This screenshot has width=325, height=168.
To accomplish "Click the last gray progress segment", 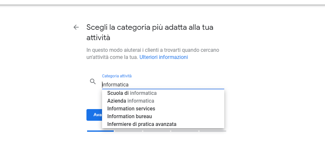I will pos(213,131).
